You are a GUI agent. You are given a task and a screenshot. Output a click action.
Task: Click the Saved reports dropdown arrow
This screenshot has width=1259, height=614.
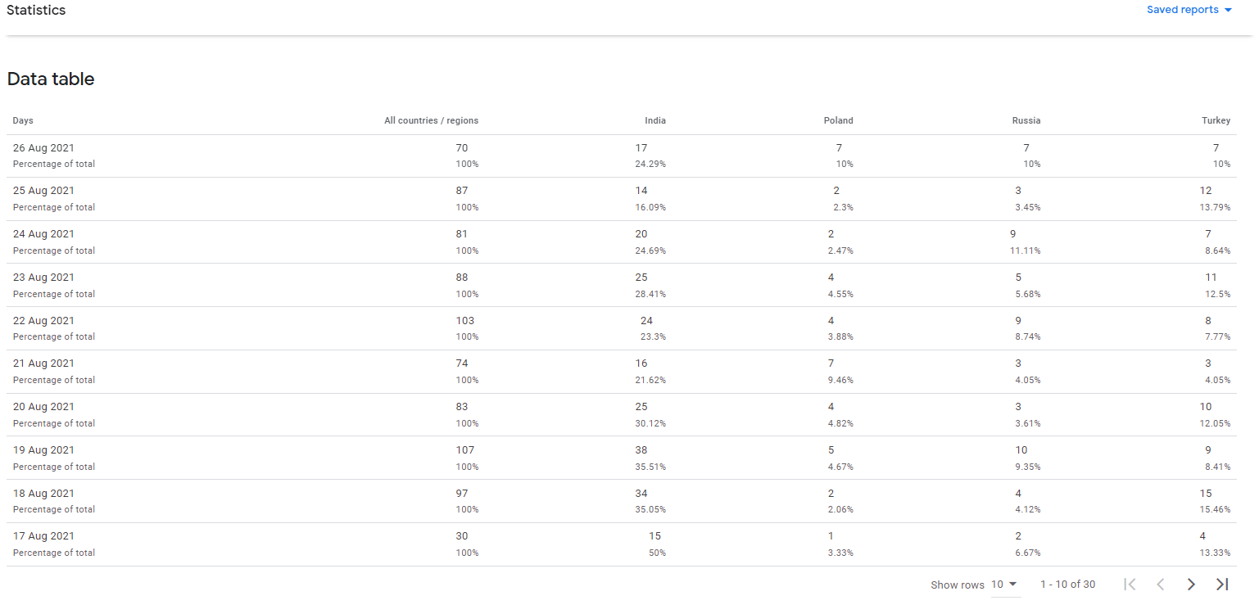(x=1228, y=11)
